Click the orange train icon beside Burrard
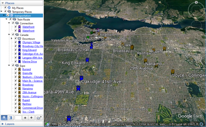 point(20,69)
